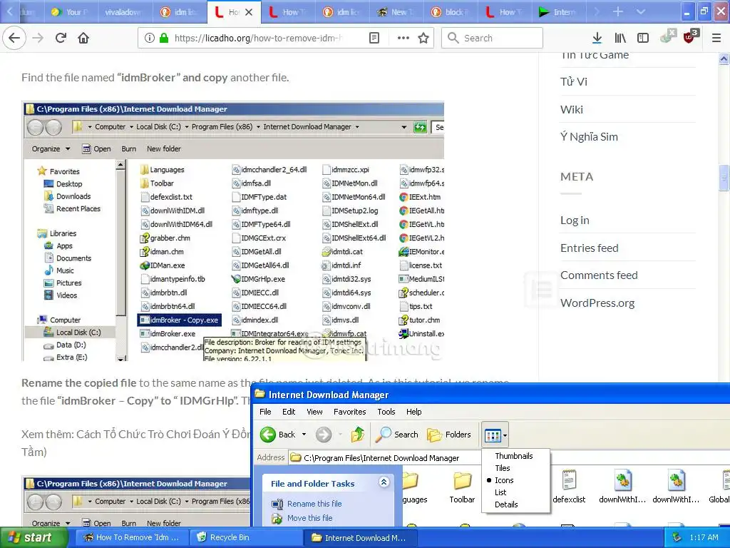Screen dimensions: 730x548
Task: Open the Entries feed link
Action: coord(589,248)
